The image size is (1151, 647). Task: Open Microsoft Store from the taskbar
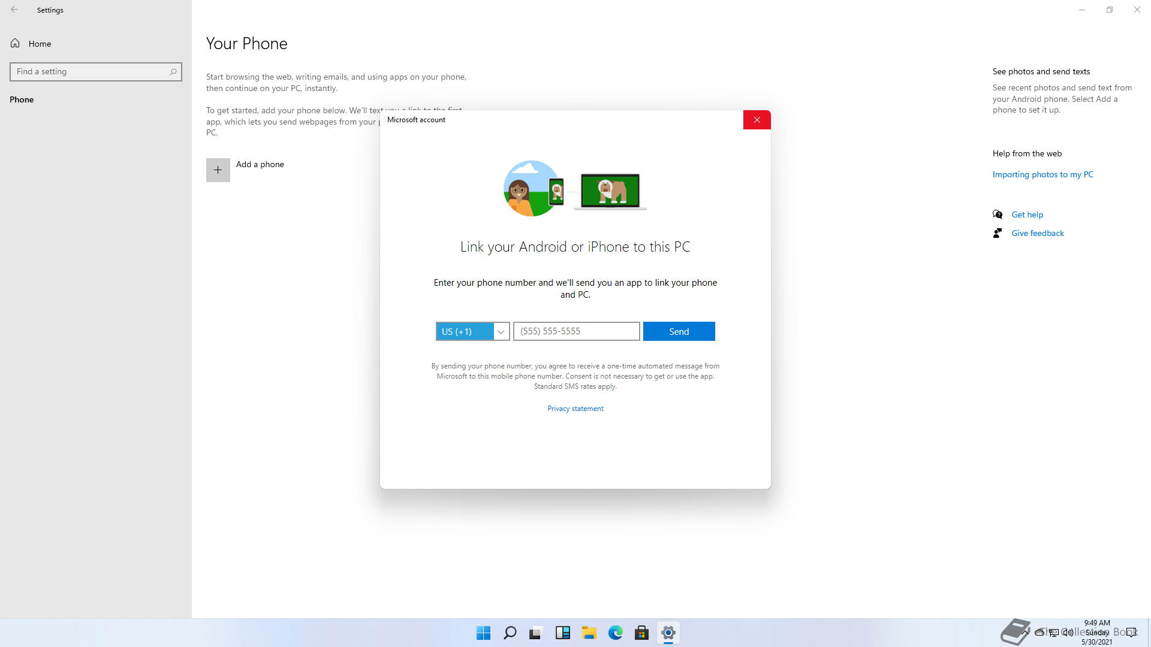coord(642,633)
